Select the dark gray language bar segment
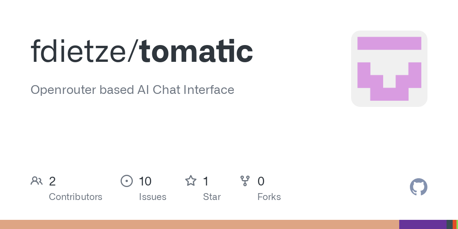Screen dimensions: 458x229 pyautogui.click(x=450, y=224)
